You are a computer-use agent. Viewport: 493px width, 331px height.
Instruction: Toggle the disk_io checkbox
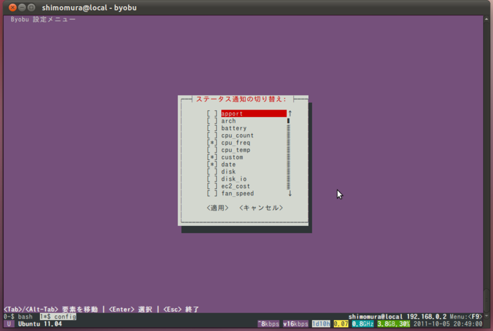pos(212,178)
